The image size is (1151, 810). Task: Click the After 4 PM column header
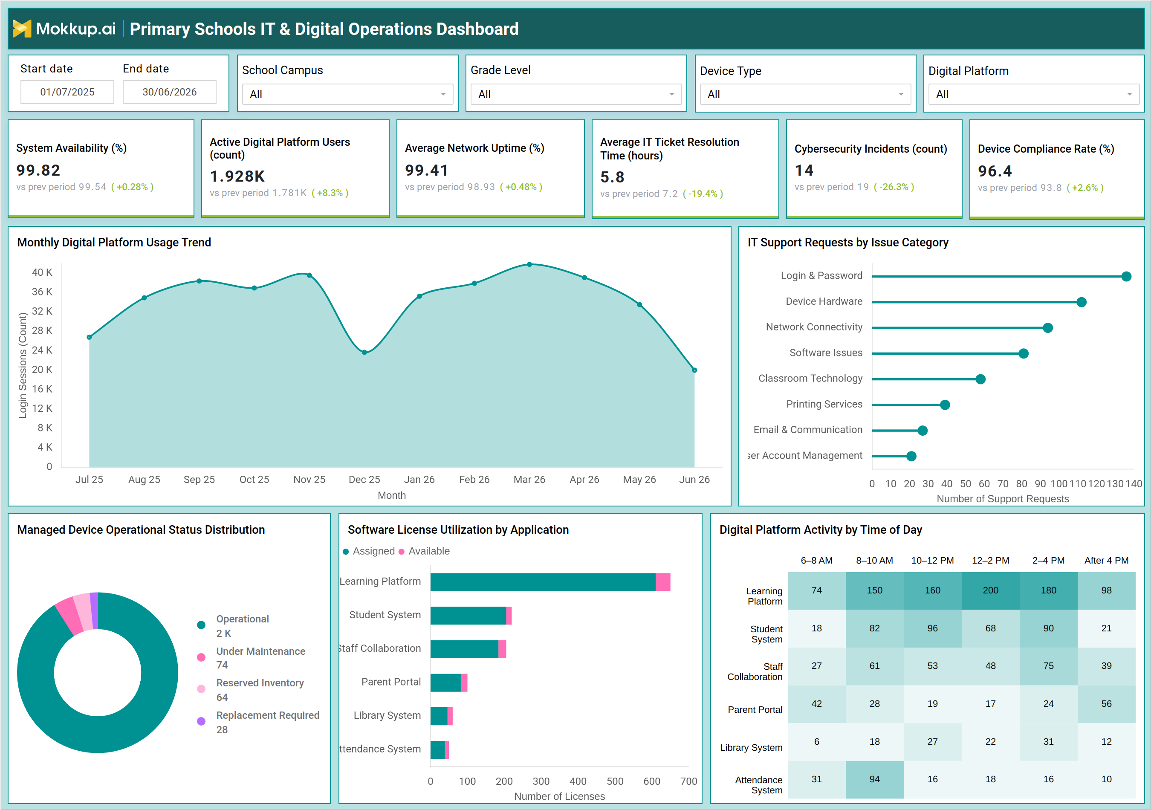tap(1106, 560)
